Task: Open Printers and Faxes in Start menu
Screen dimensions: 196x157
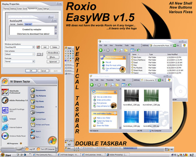Action: [40, 125]
